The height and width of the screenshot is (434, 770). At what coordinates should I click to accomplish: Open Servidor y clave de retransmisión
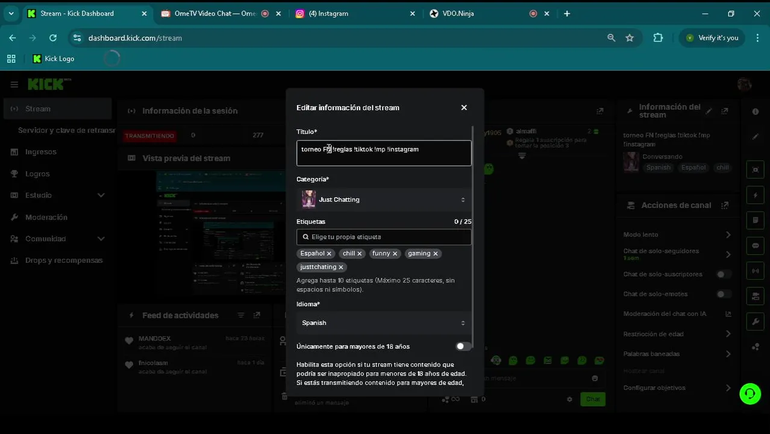coord(66,130)
